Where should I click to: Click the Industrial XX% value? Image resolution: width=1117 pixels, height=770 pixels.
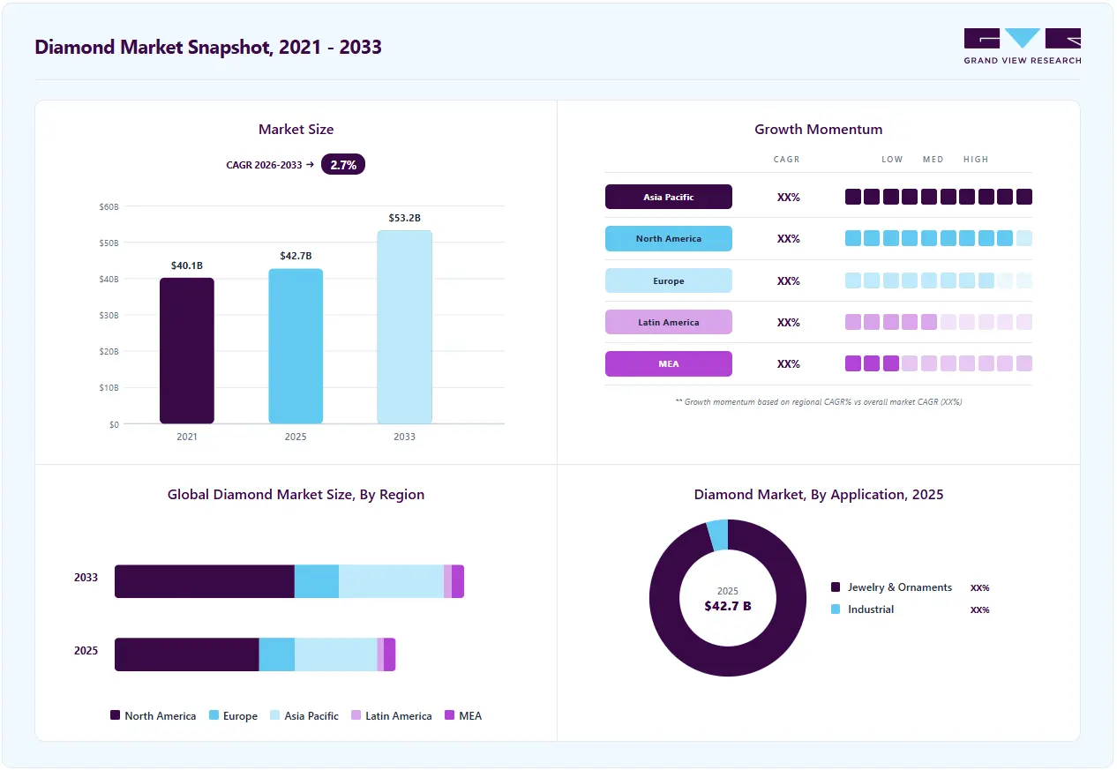tap(979, 609)
